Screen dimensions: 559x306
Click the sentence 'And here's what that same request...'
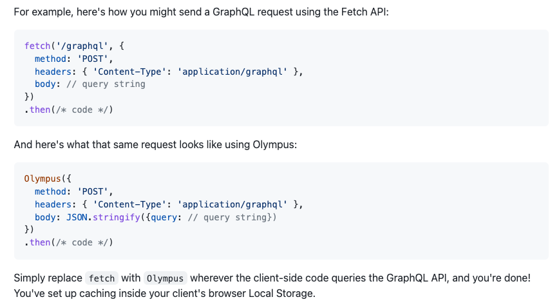[155, 145]
